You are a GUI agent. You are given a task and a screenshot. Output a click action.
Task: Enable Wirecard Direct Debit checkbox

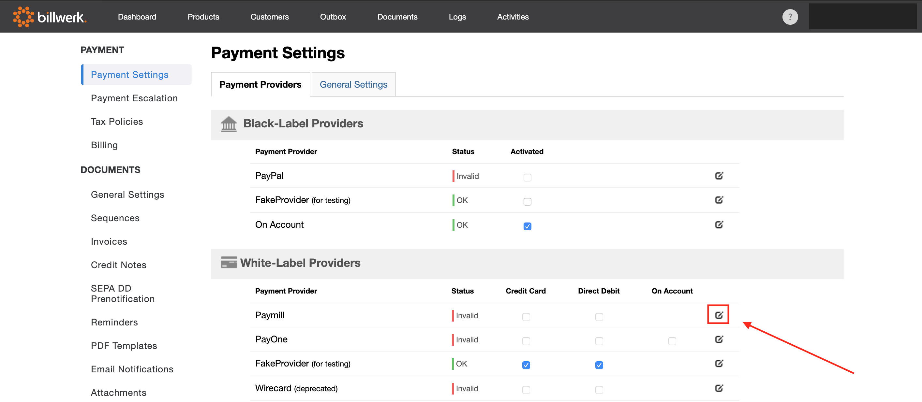pyautogui.click(x=599, y=390)
